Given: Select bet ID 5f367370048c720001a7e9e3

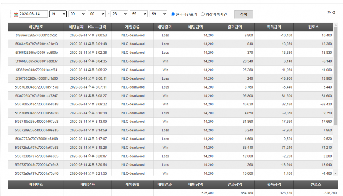Looking at the screenshot, I should 37,165.
